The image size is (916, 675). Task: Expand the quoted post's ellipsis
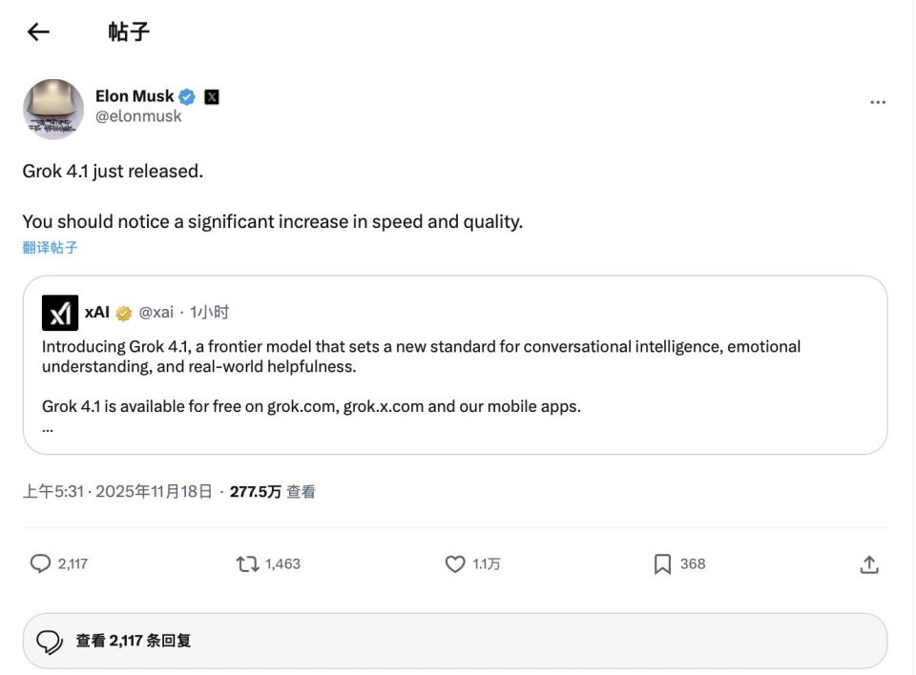48,428
